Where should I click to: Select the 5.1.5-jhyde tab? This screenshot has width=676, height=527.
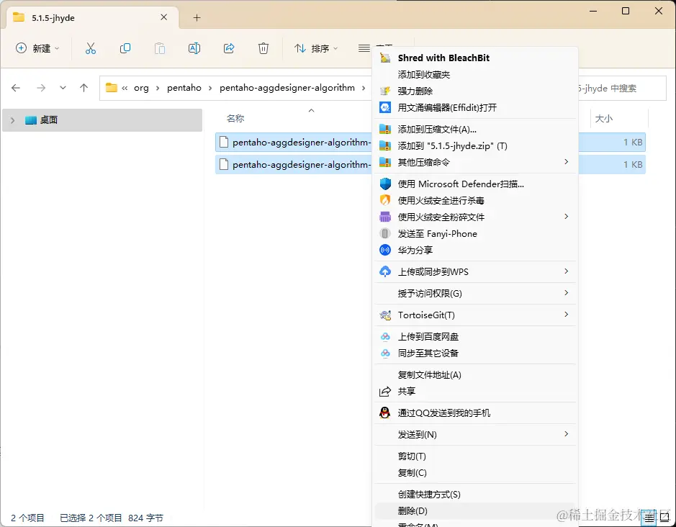coord(93,18)
